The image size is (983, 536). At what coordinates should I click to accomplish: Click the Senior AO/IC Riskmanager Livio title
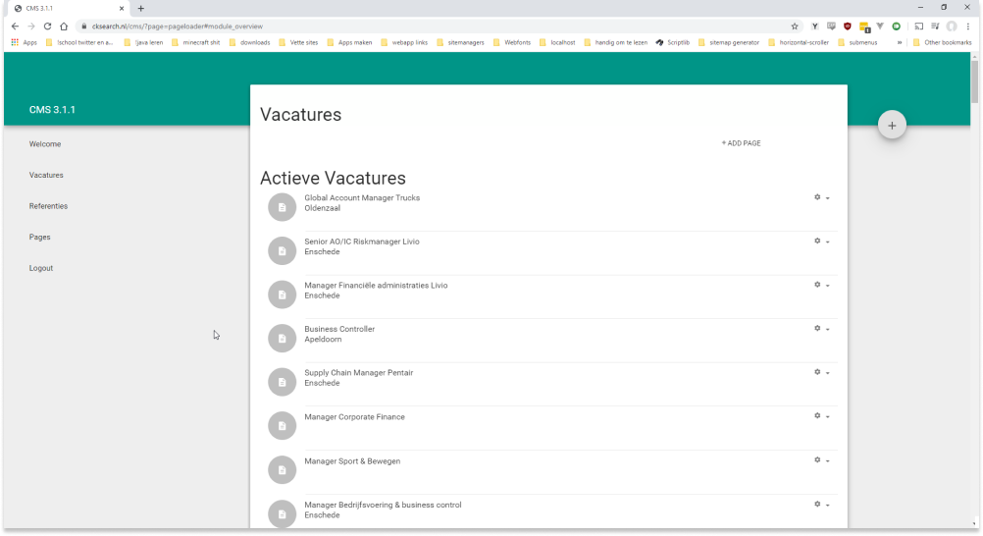click(362, 241)
